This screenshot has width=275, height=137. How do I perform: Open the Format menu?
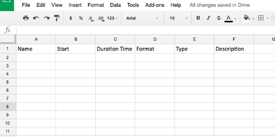[96, 5]
